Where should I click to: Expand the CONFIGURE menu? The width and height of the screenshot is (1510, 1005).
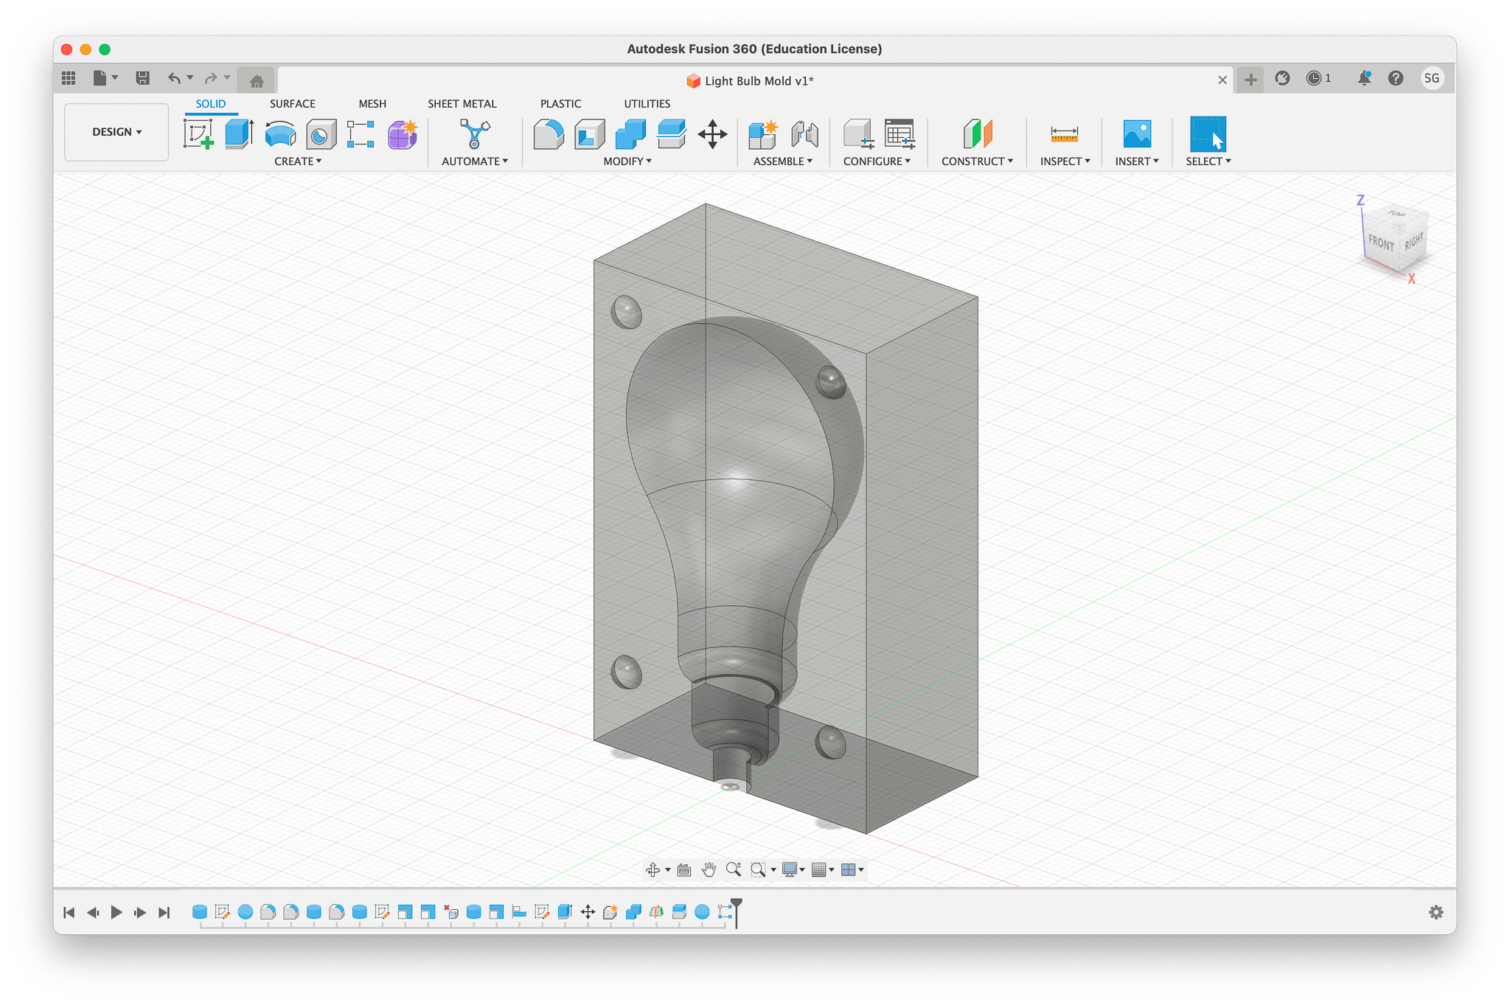click(877, 161)
